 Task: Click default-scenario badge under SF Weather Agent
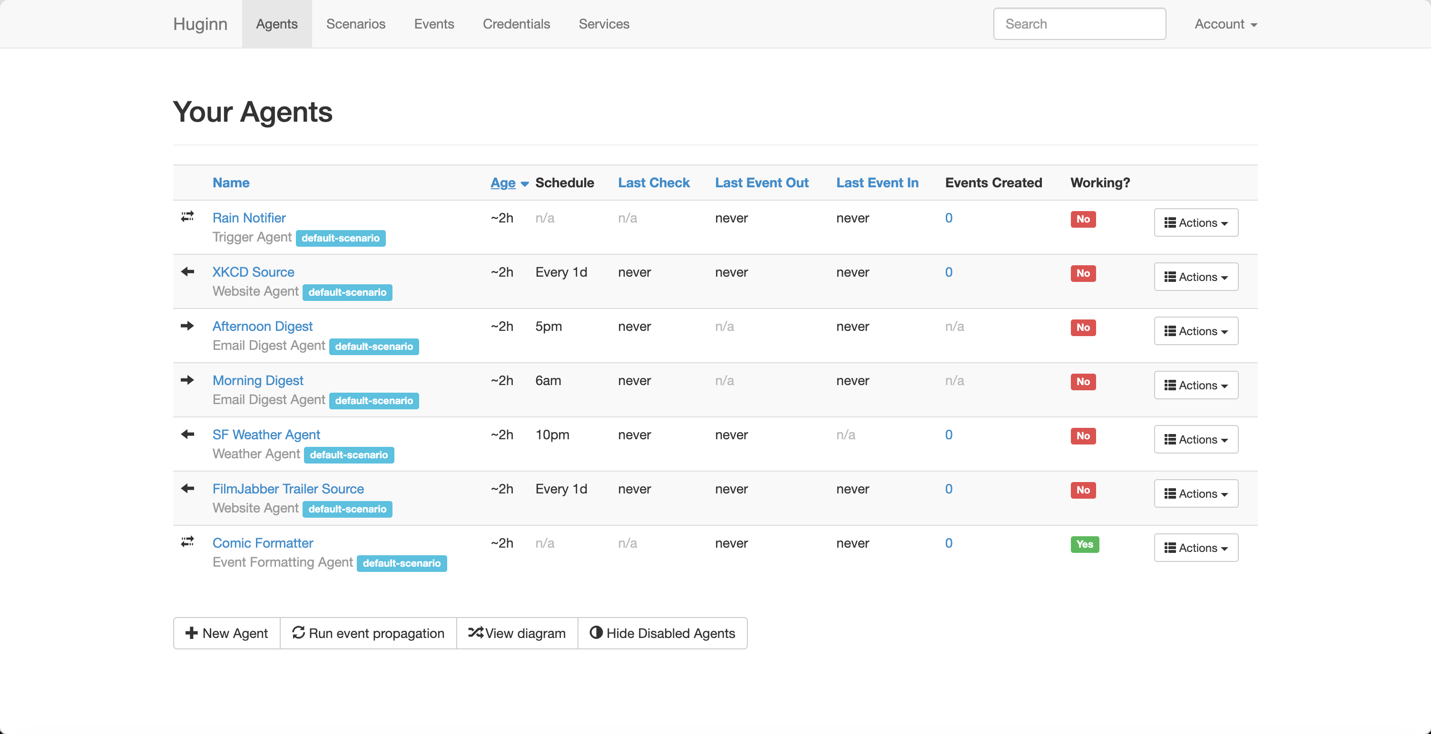pos(349,455)
